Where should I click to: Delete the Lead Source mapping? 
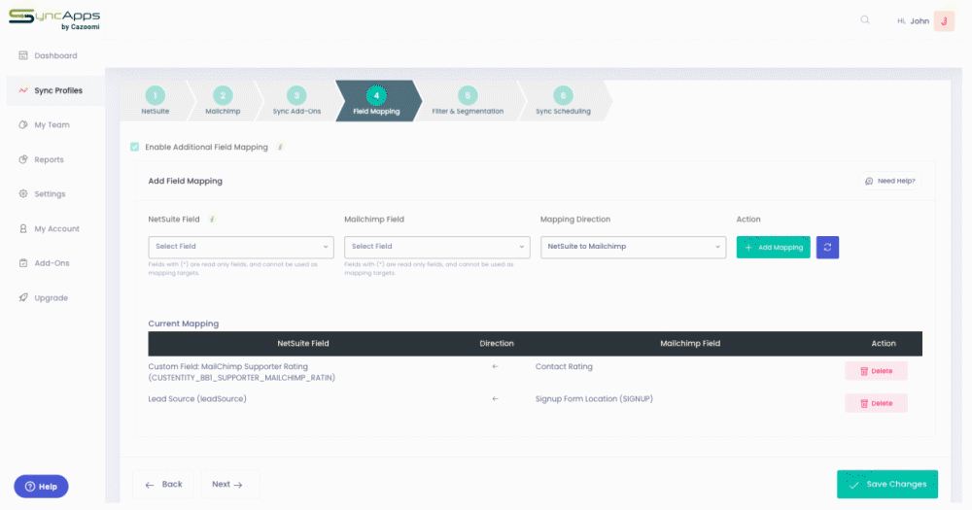[x=876, y=403]
